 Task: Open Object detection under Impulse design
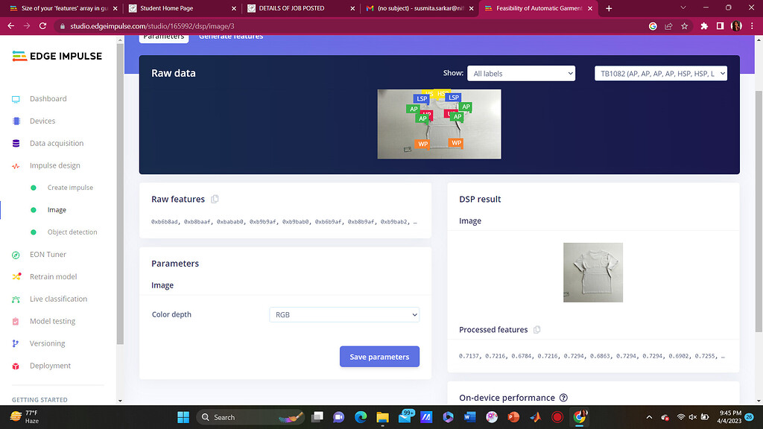72,232
